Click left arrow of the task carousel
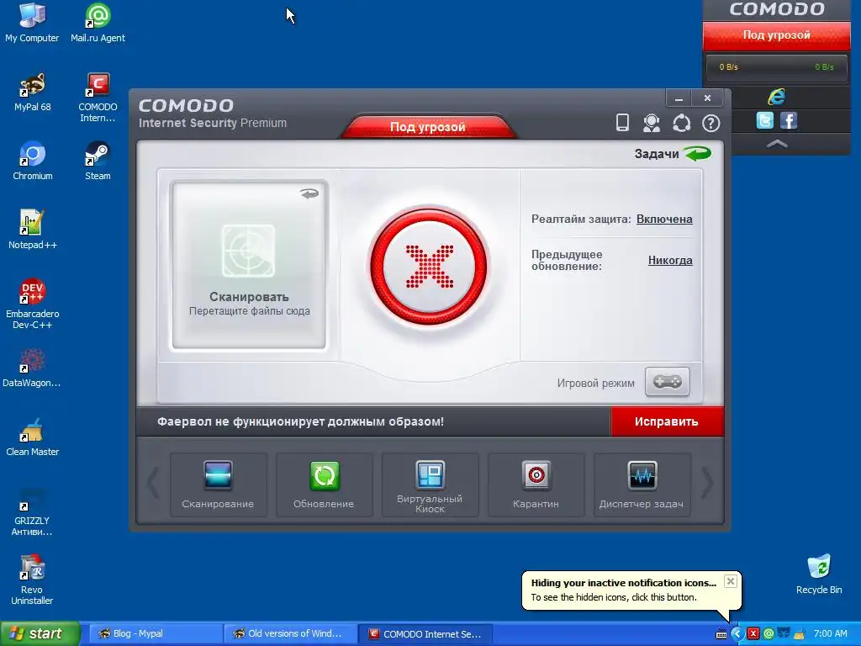861x646 pixels. pyautogui.click(x=153, y=484)
